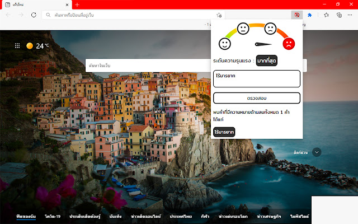The height and width of the screenshot is (224, 358).
Task: Select the บันเทิง news tab
Action: pyautogui.click(x=115, y=216)
